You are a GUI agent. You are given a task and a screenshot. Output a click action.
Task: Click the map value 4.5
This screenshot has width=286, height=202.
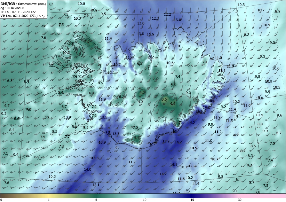point(87,41)
